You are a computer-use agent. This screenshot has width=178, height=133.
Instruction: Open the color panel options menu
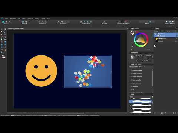(152, 28)
